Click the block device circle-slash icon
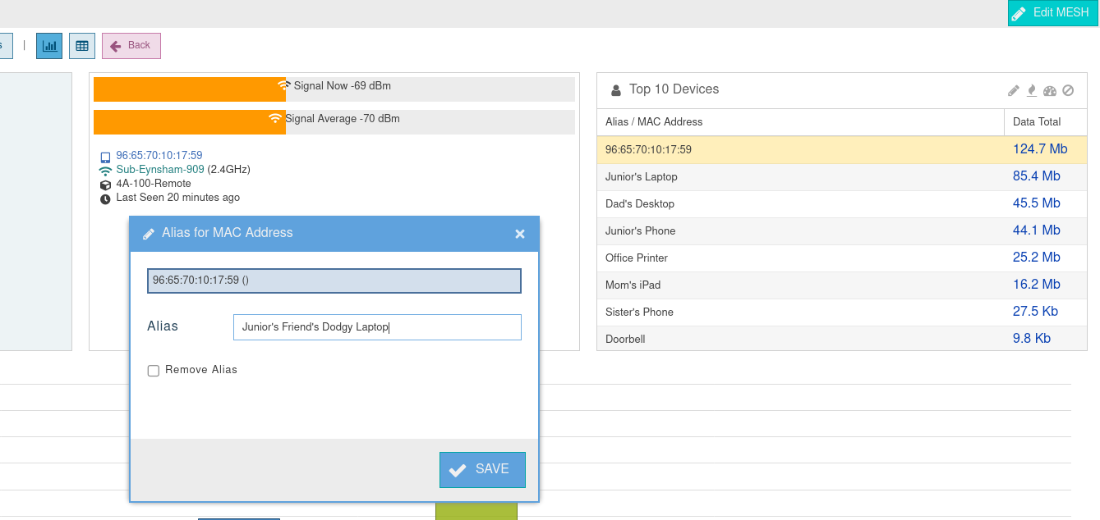 [x=1068, y=90]
